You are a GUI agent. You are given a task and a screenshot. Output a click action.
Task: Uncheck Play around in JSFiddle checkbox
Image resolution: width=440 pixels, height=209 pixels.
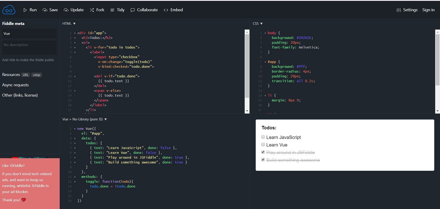click(263, 152)
